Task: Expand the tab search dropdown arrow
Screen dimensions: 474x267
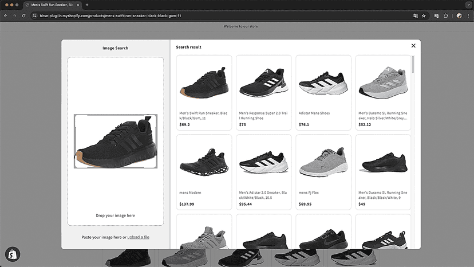Action: 468,5
